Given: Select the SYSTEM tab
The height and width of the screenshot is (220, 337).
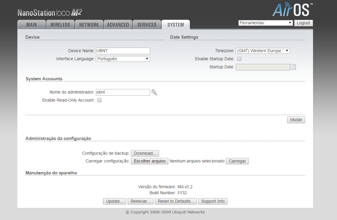Looking at the screenshot, I should click(176, 25).
